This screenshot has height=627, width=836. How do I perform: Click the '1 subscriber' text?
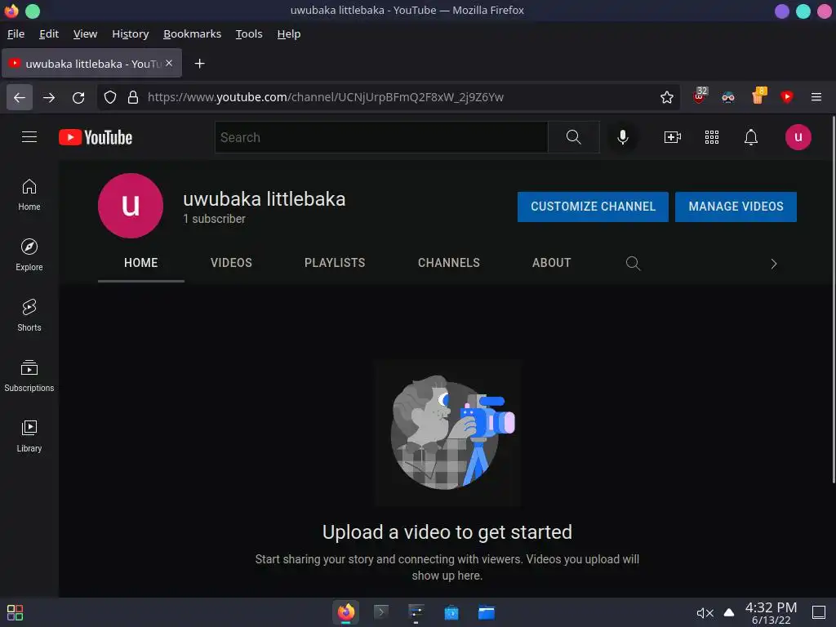(215, 219)
